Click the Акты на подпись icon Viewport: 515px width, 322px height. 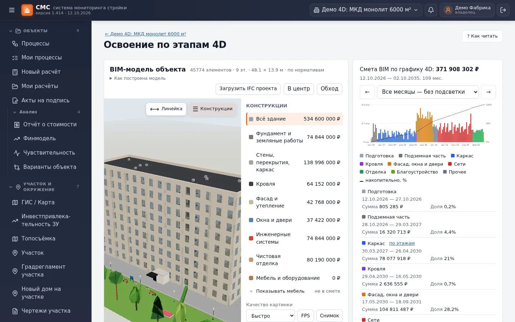15,101
